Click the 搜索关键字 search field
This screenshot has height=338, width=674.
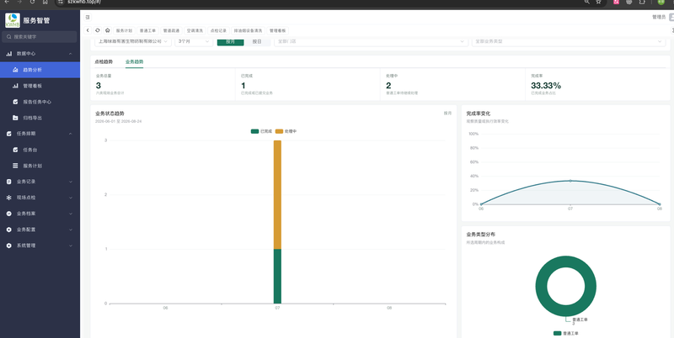click(40, 37)
